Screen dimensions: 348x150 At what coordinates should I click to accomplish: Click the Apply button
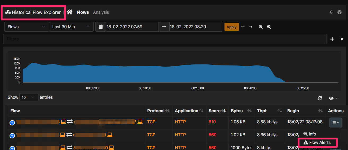coord(232,27)
